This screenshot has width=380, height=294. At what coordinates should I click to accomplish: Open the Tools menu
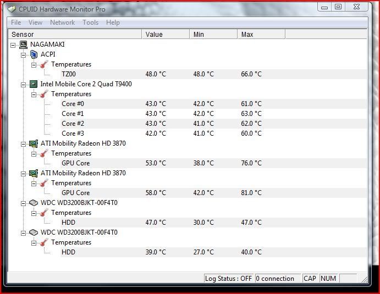91,23
